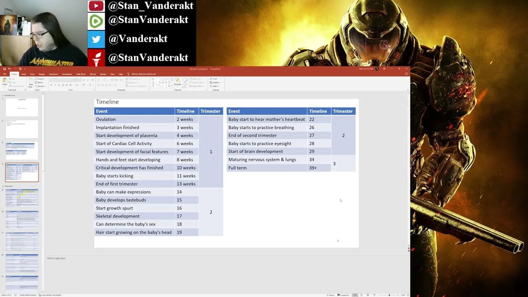
Task: Click the Dutch (Netherlands) language indicator
Action: click(28, 295)
